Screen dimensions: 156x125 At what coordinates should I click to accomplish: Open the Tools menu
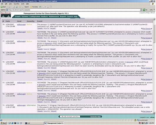coord(23,4)
